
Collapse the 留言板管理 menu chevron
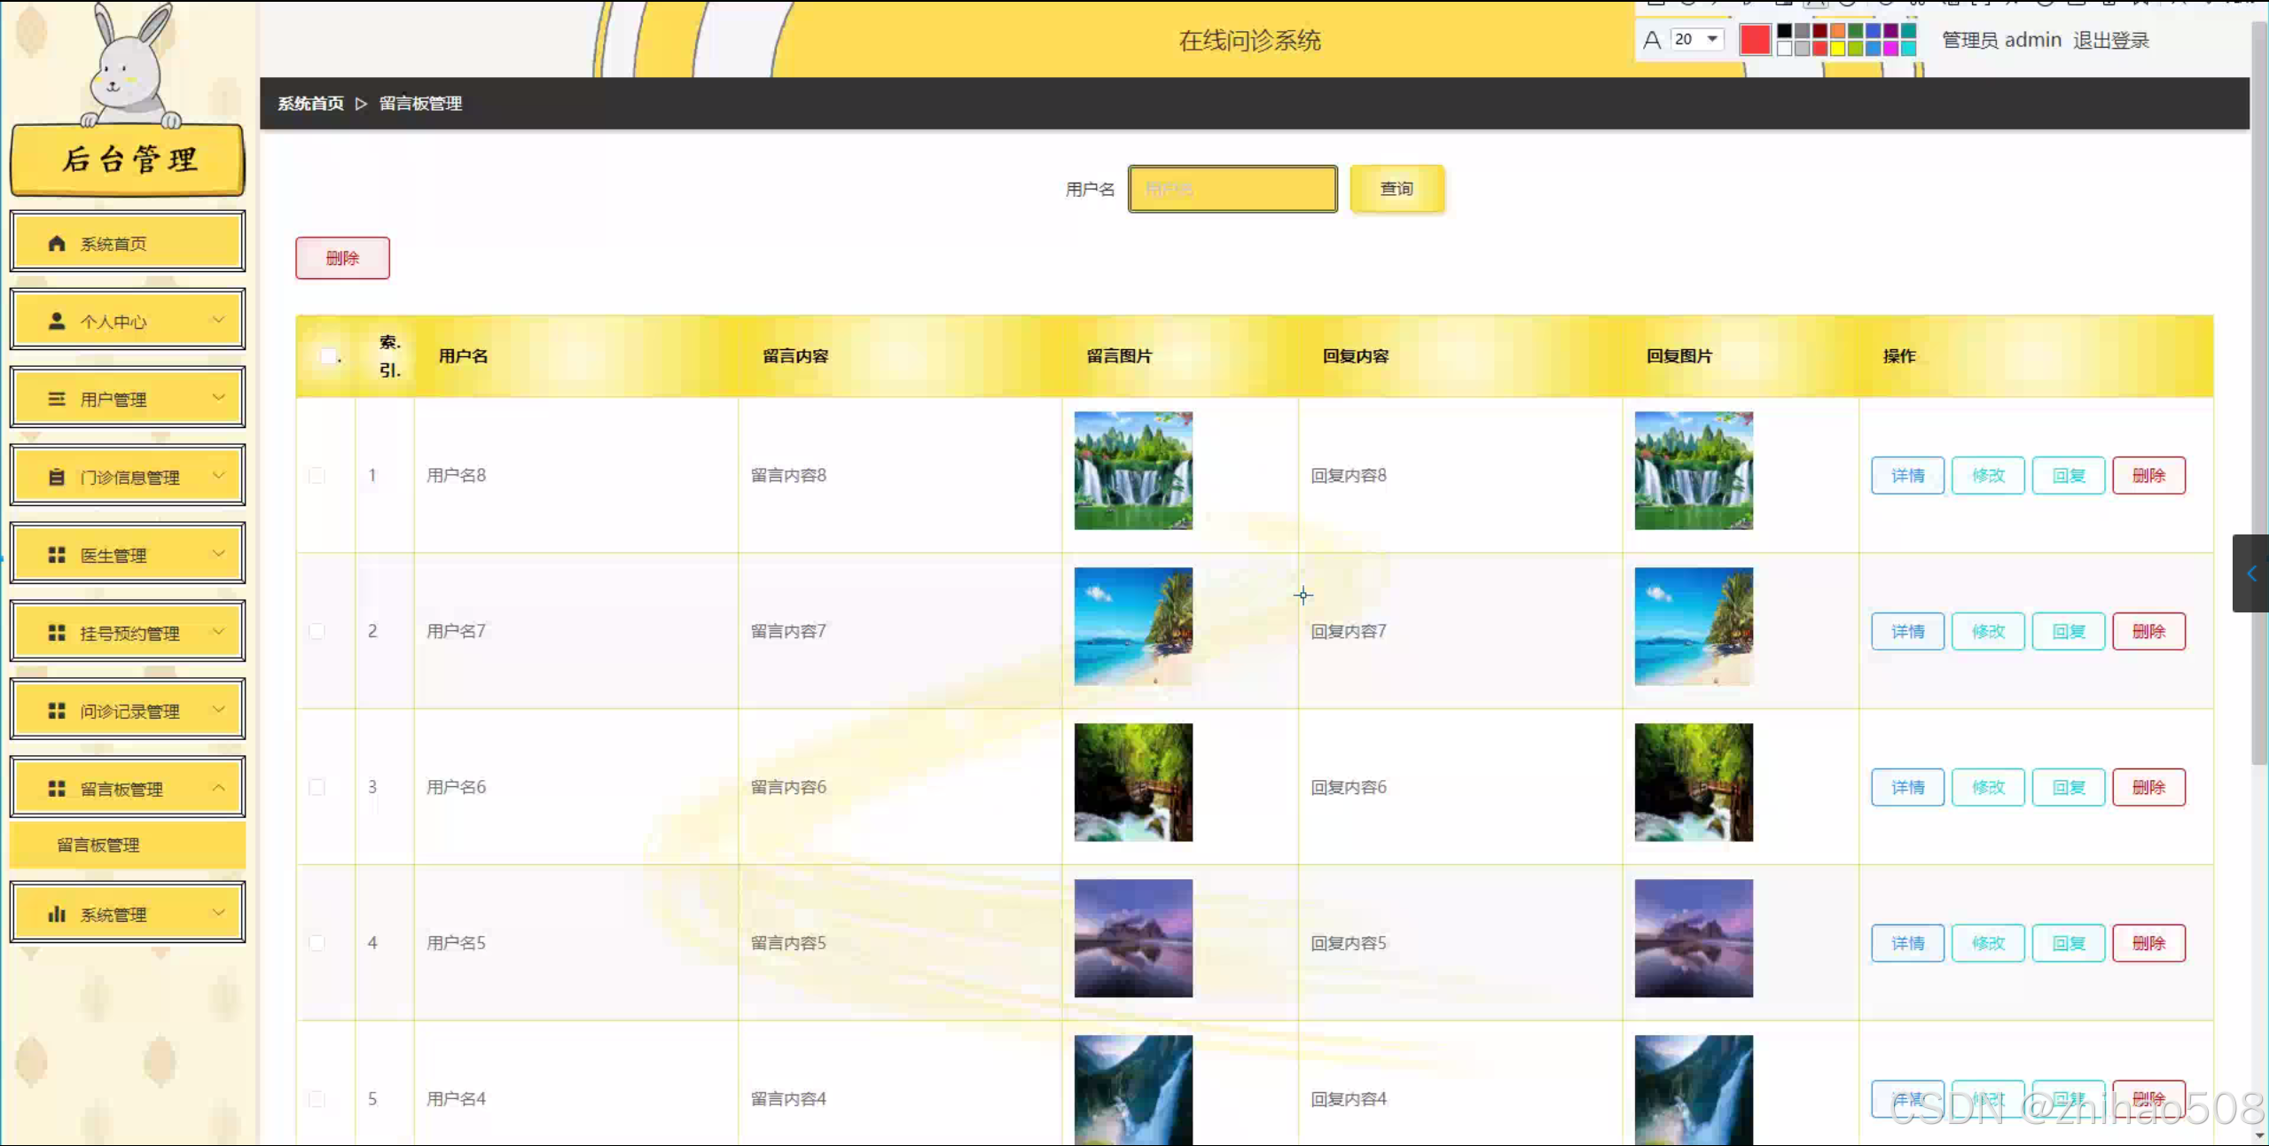click(220, 786)
